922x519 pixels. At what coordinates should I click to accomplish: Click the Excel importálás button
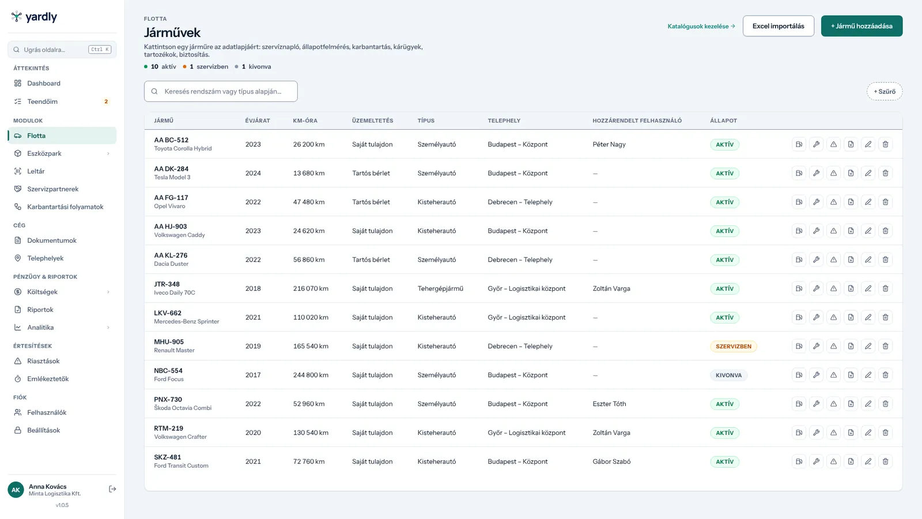click(778, 26)
